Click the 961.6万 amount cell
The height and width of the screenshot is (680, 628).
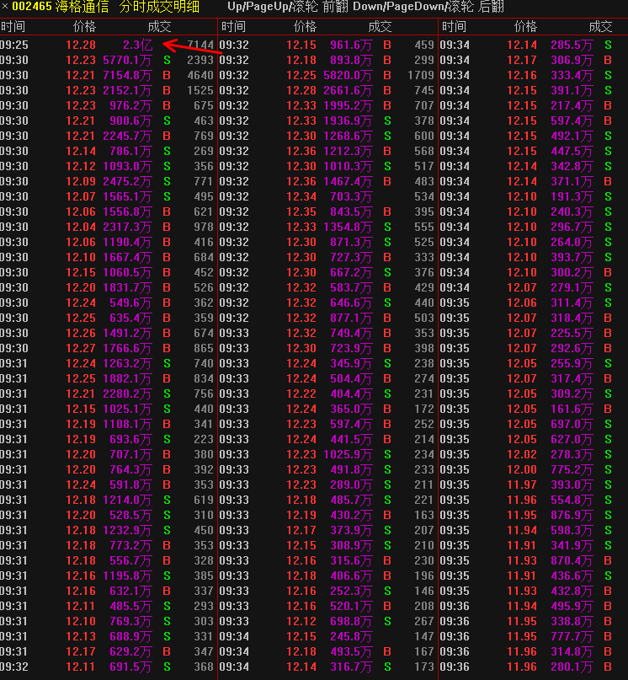click(351, 46)
